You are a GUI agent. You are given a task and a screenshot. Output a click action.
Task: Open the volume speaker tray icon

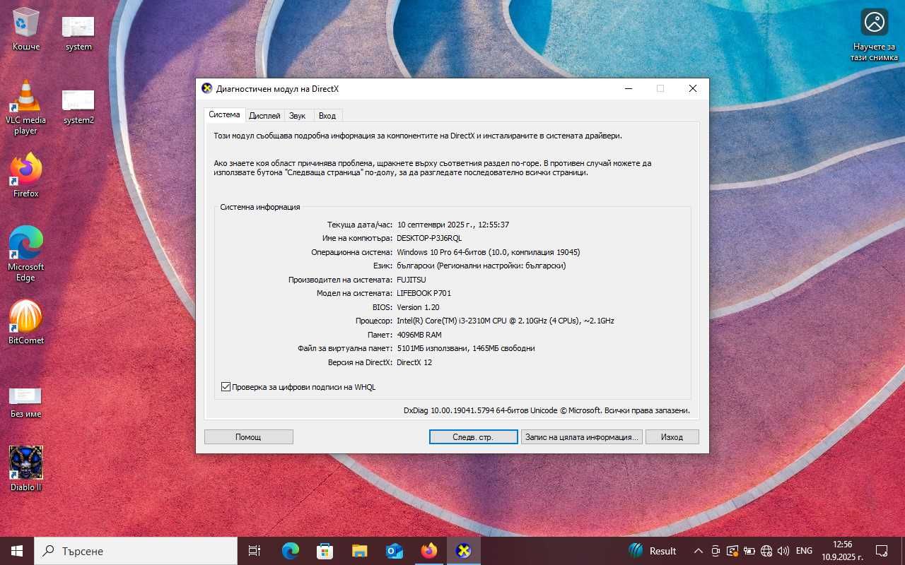pos(783,551)
